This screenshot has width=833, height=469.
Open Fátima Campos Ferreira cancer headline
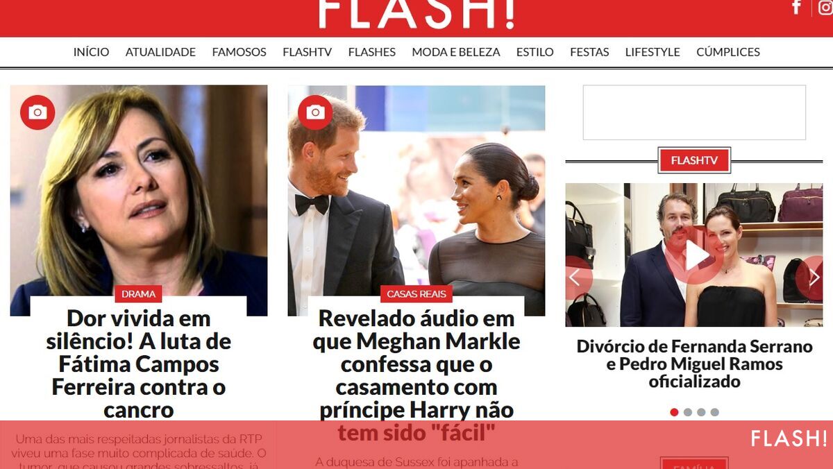point(139,364)
